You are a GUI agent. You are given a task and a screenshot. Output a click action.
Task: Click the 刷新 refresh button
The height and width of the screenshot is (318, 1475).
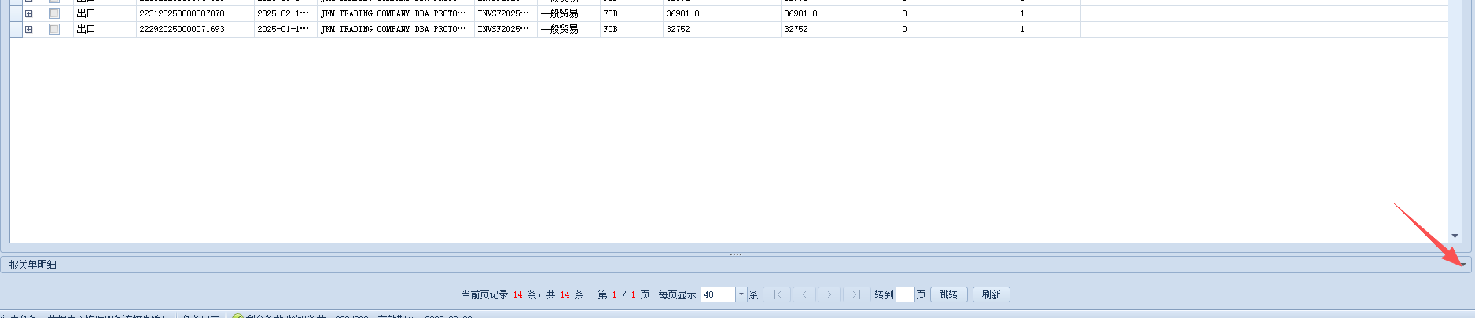point(991,294)
